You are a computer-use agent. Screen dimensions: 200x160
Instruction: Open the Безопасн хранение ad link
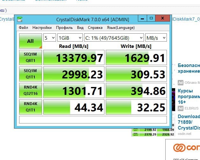(189, 68)
